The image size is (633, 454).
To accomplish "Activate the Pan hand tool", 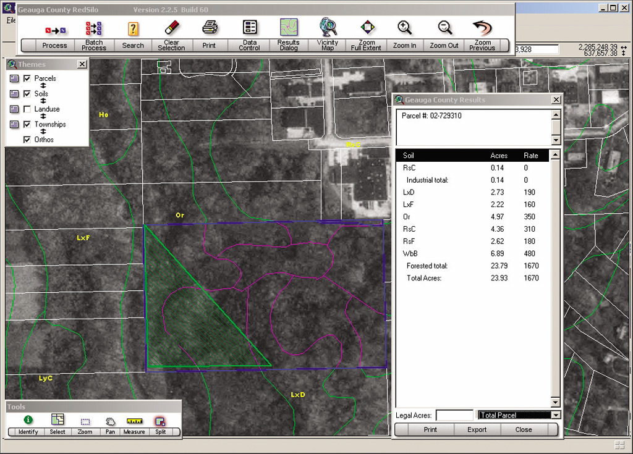I will click(110, 421).
